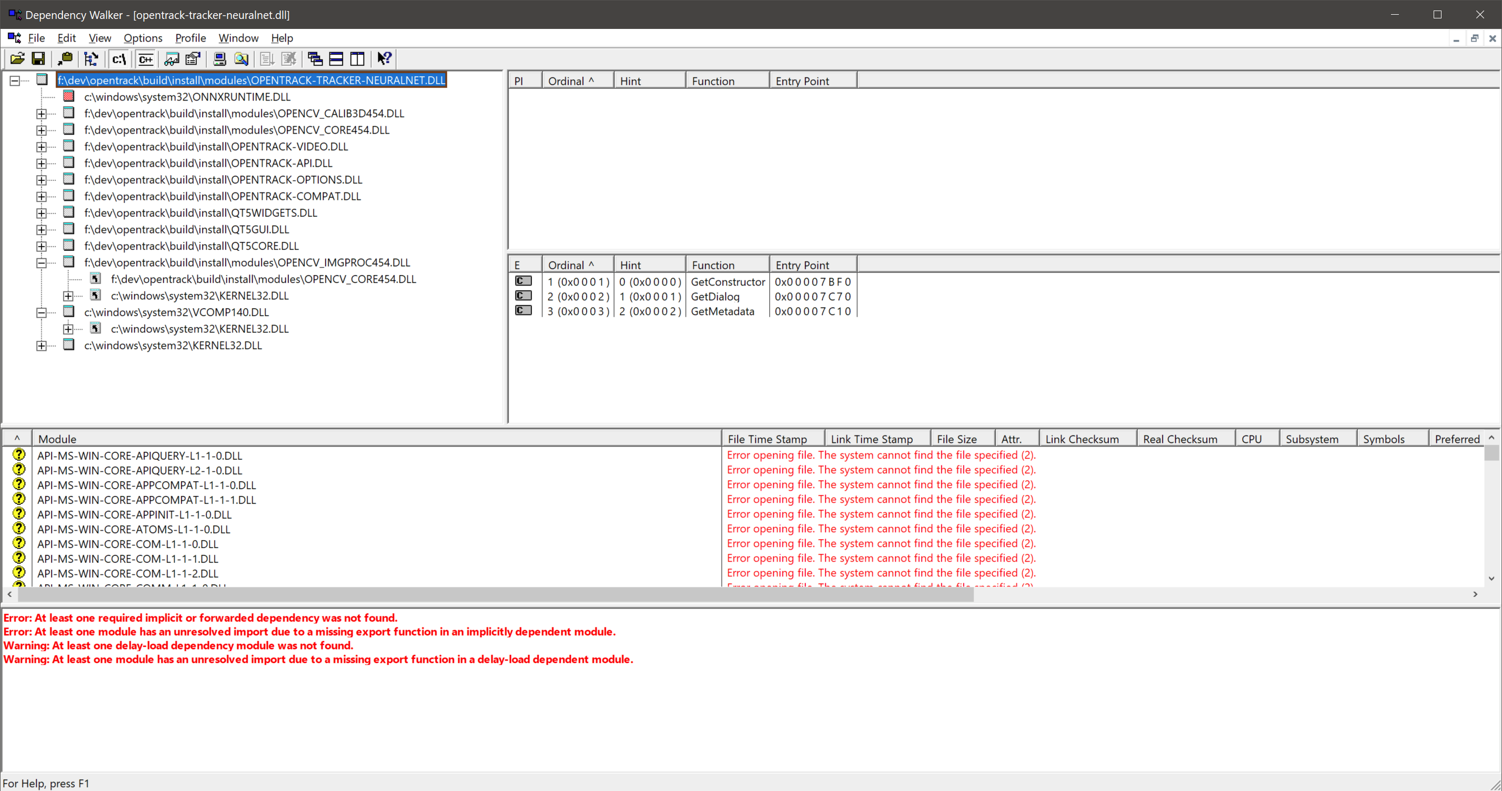
Task: Click the context Help arrow icon
Action: (x=384, y=59)
